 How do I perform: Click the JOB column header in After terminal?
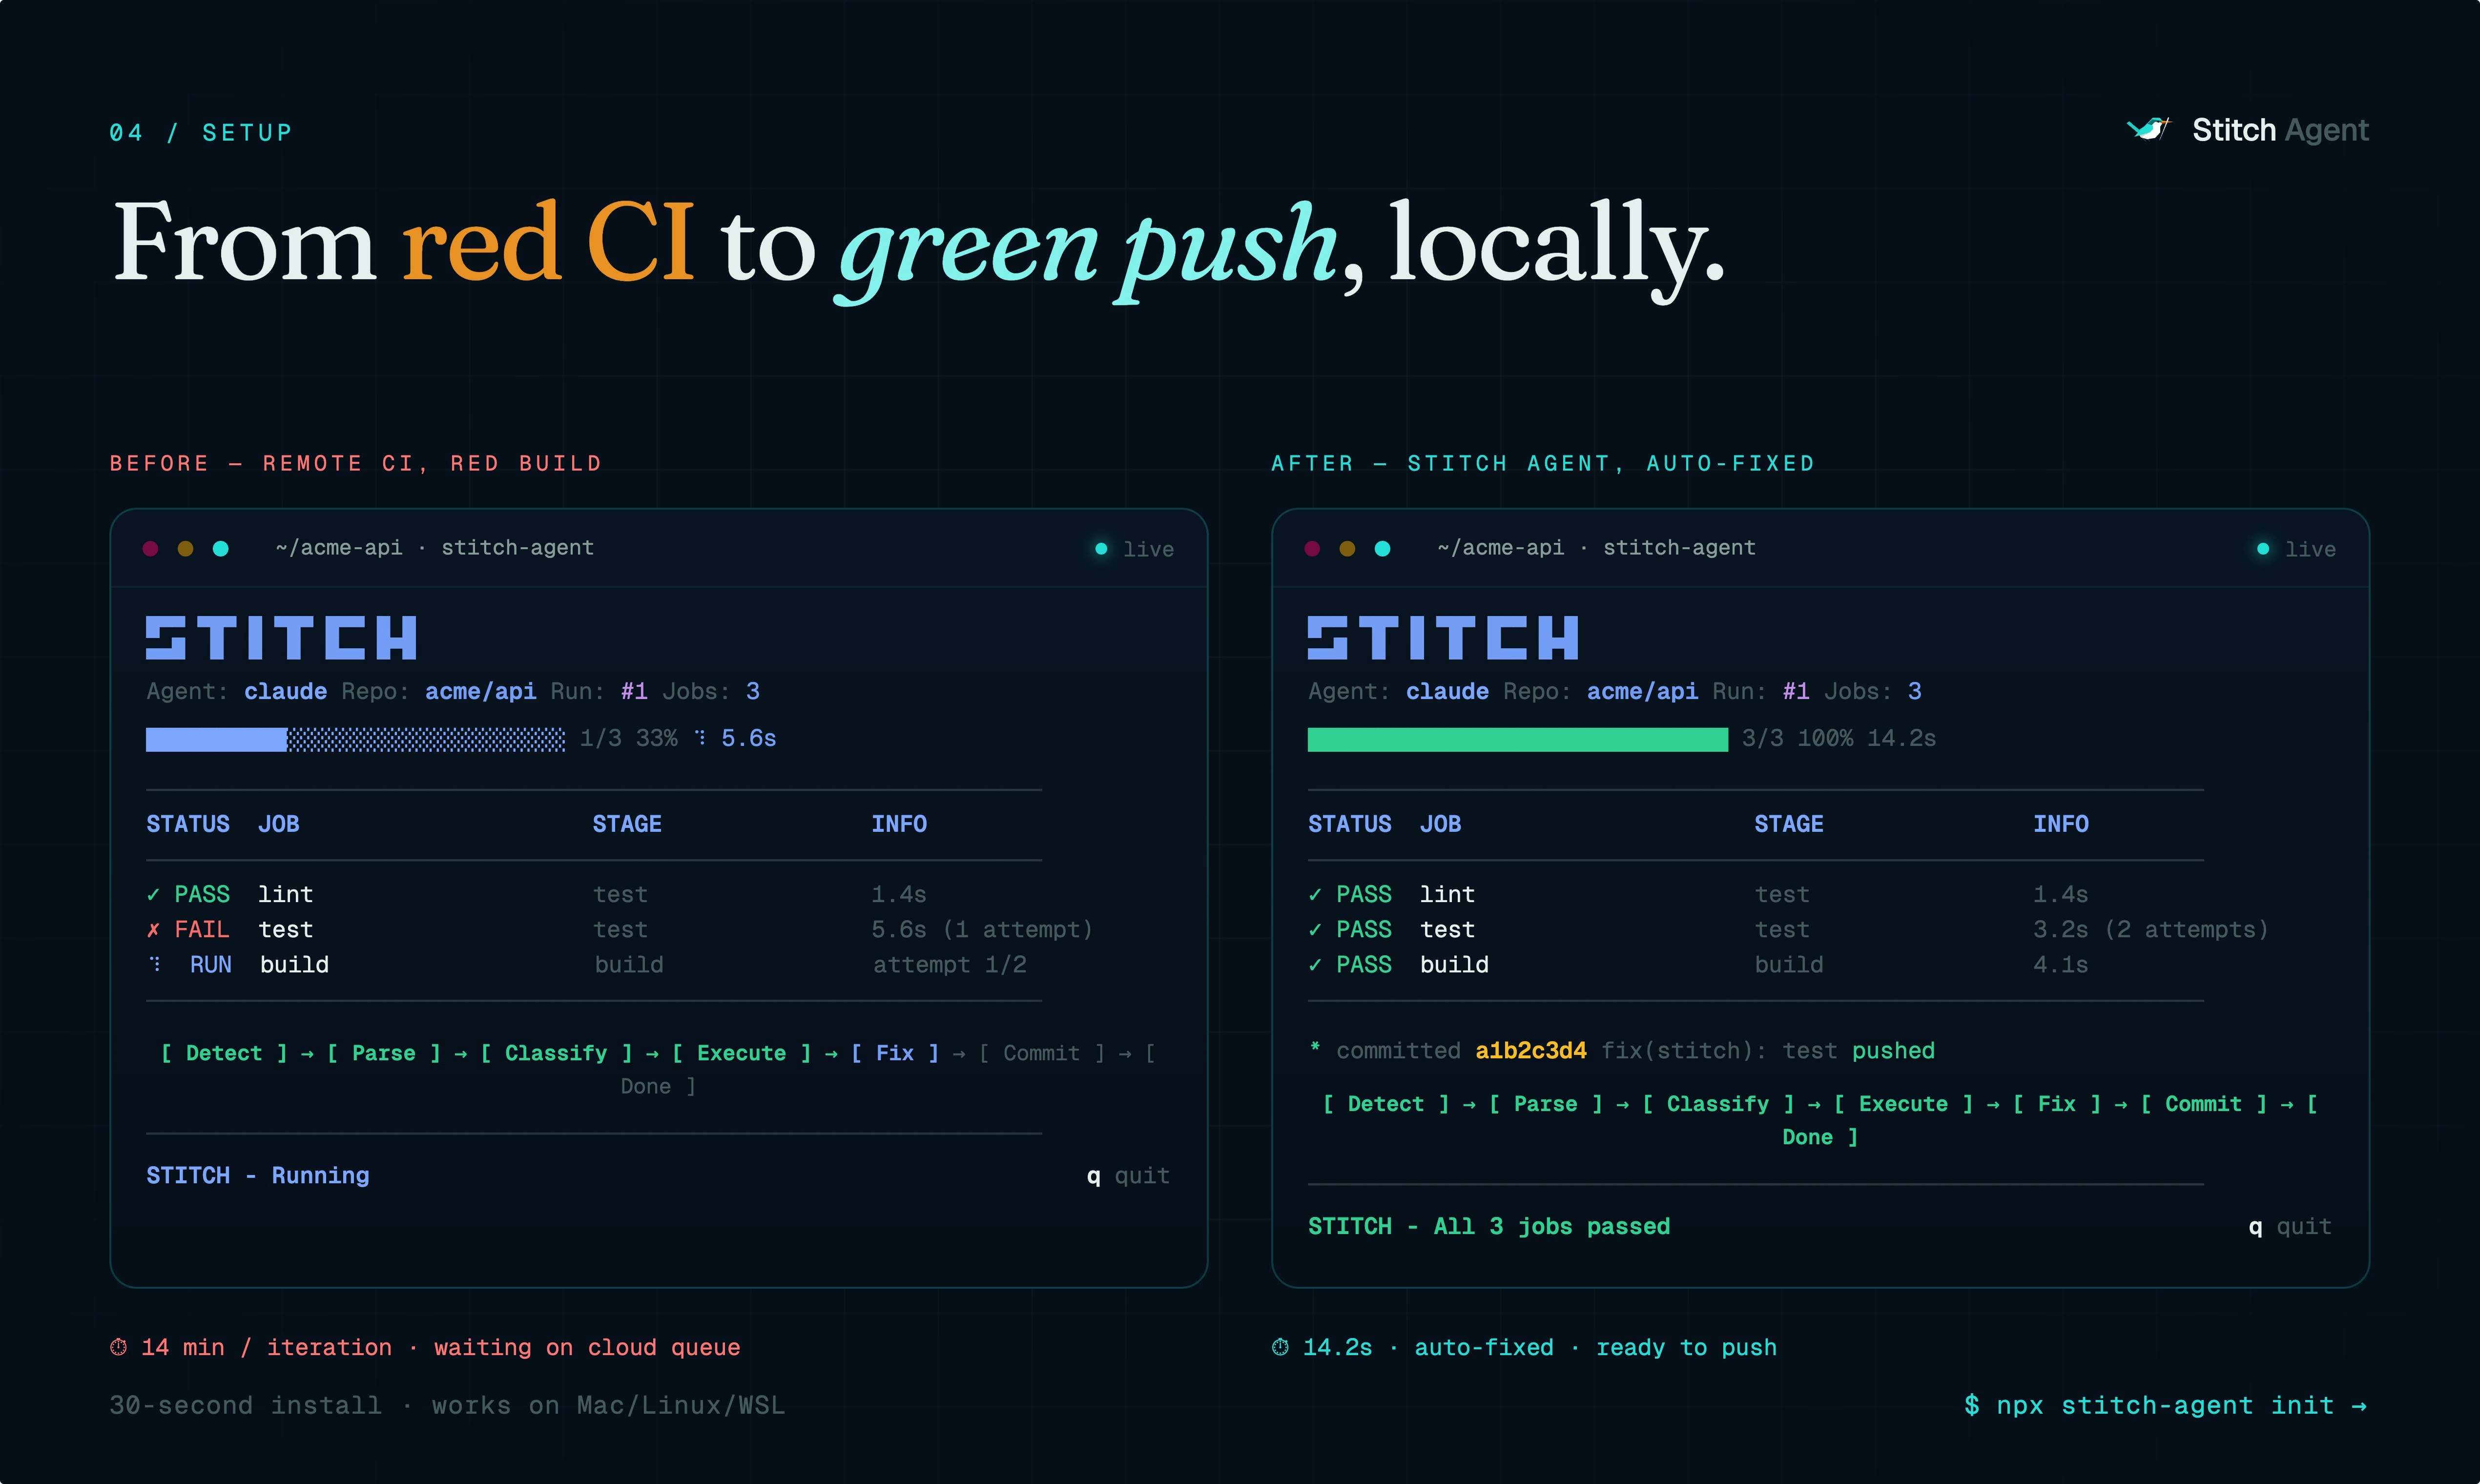tap(1441, 824)
